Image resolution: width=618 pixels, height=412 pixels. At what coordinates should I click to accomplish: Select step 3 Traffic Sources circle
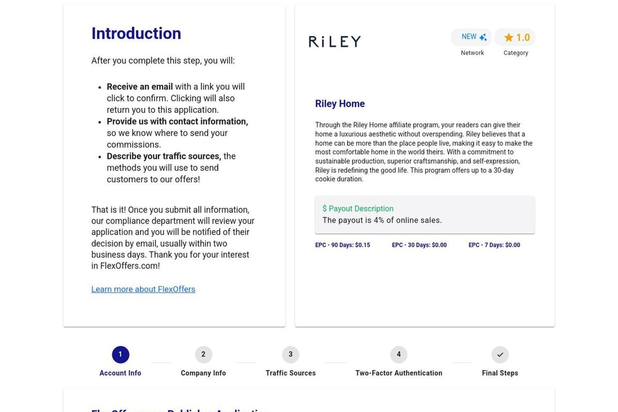tap(290, 355)
